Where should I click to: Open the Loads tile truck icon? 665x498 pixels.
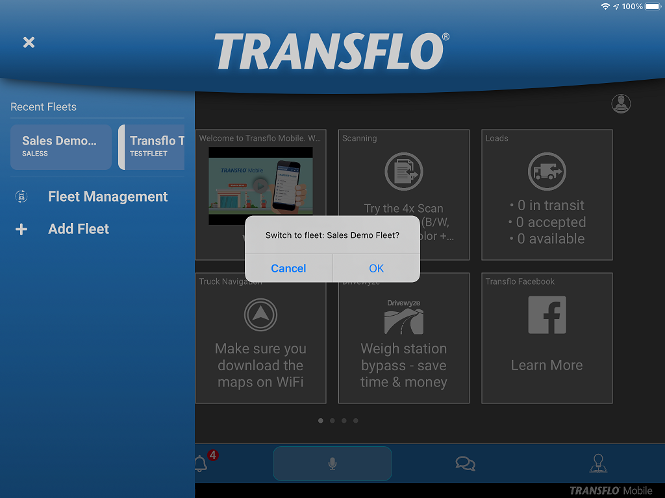[x=547, y=172]
